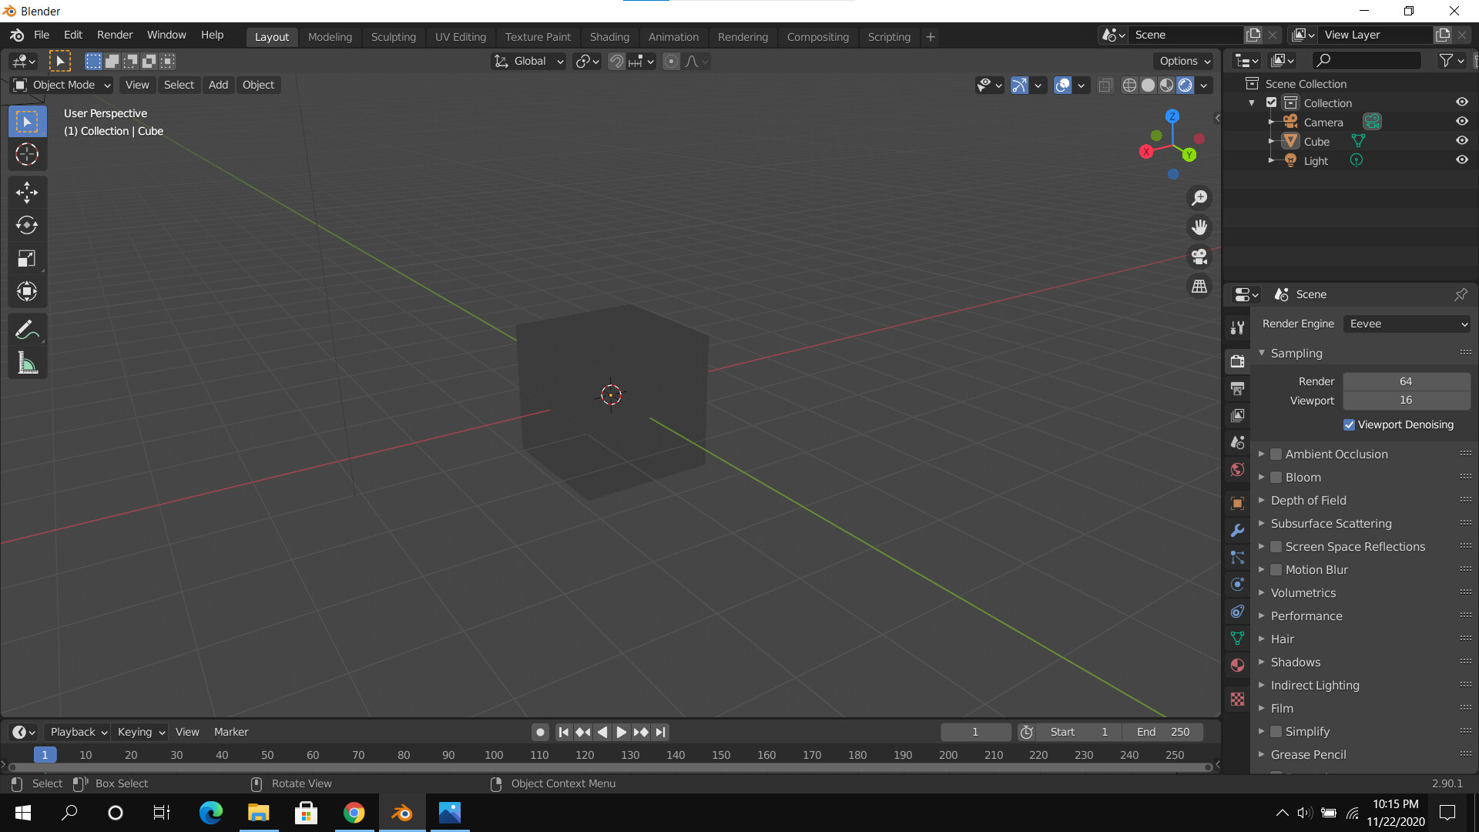Open the Object Mode dropdown
This screenshot has width=1479, height=832.
click(x=63, y=85)
